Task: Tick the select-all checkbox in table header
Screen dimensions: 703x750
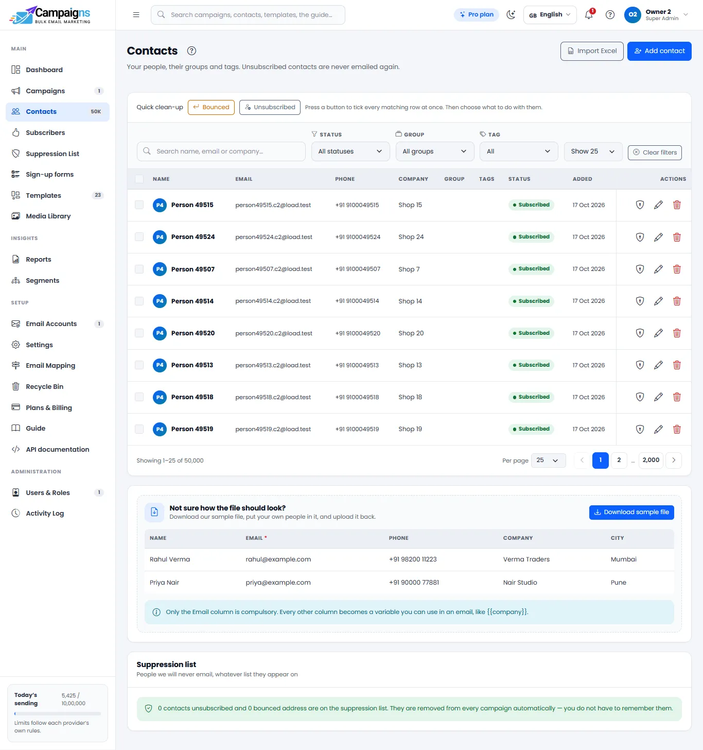Action: [x=139, y=179]
